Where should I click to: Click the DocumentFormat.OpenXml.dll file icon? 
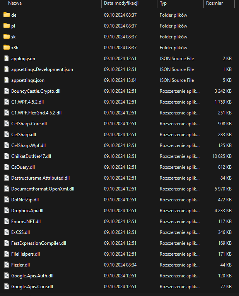[7, 189]
